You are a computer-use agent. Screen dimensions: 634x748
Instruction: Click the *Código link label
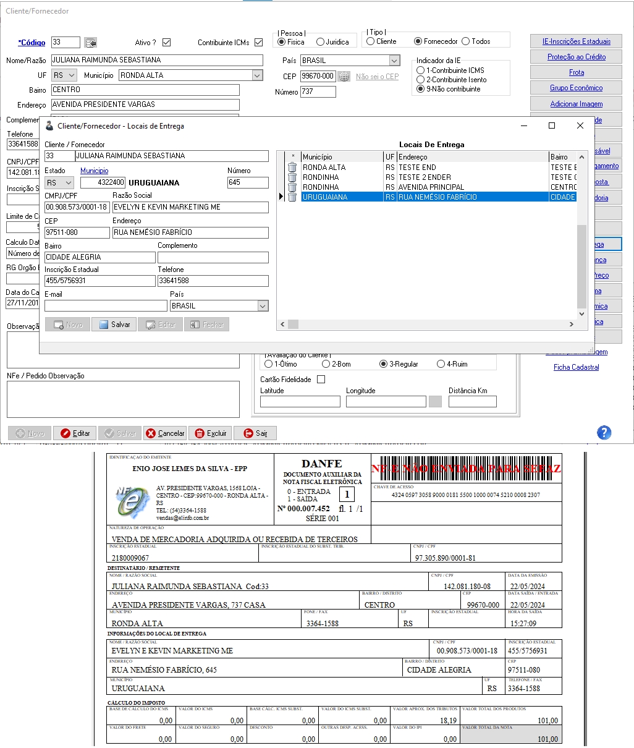click(x=32, y=43)
